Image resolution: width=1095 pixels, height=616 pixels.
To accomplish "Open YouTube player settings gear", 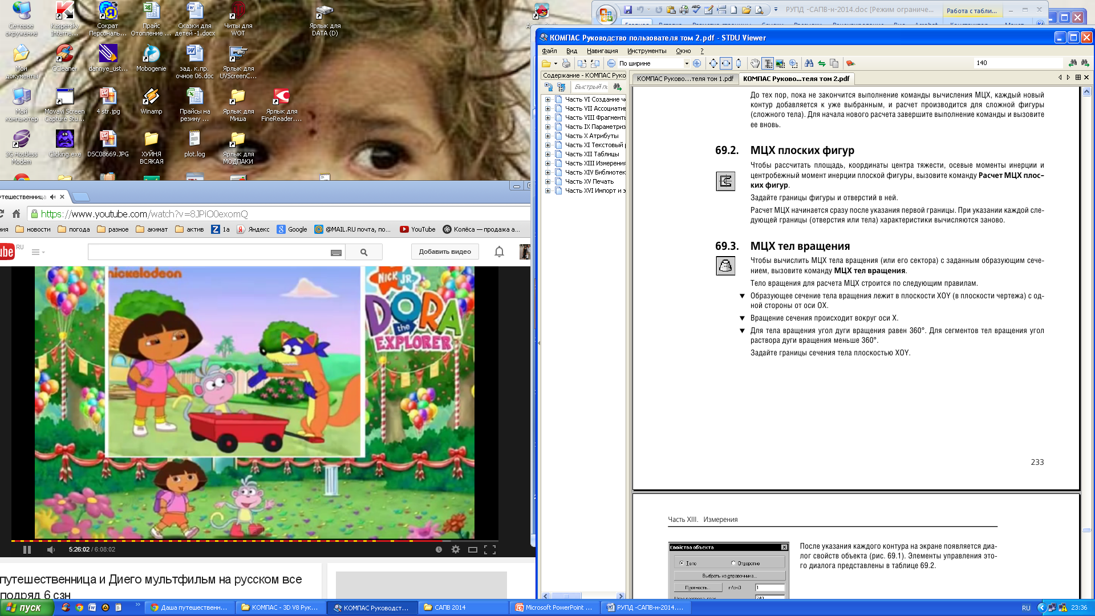I will point(455,549).
